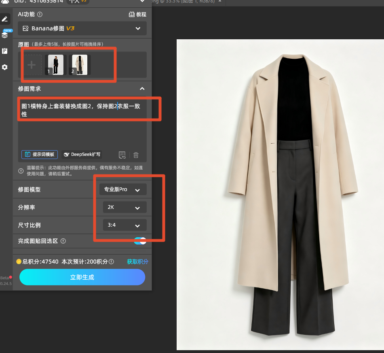Collapse the 修图需求 section
The height and width of the screenshot is (353, 384).
point(142,89)
